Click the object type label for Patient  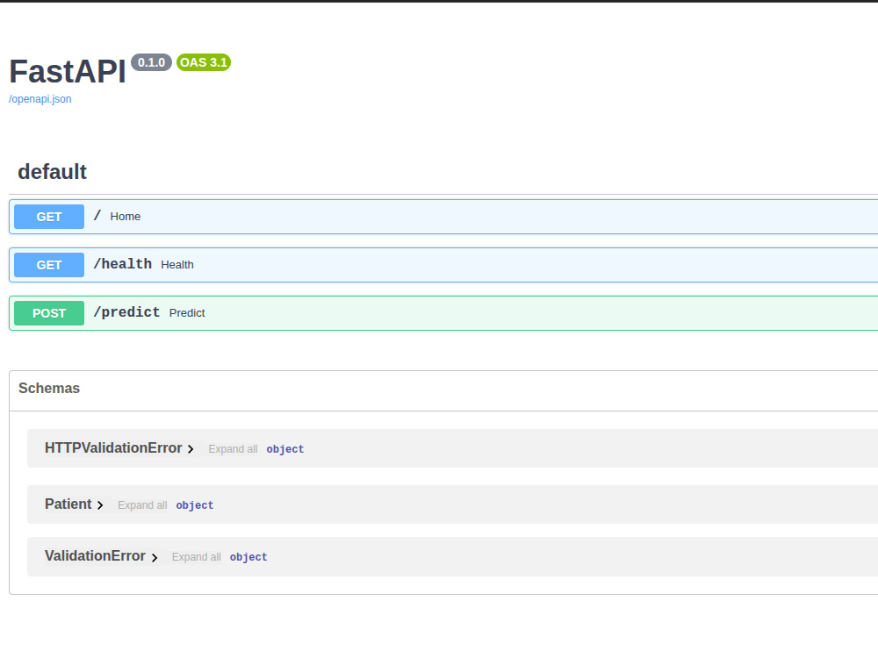pyautogui.click(x=194, y=505)
